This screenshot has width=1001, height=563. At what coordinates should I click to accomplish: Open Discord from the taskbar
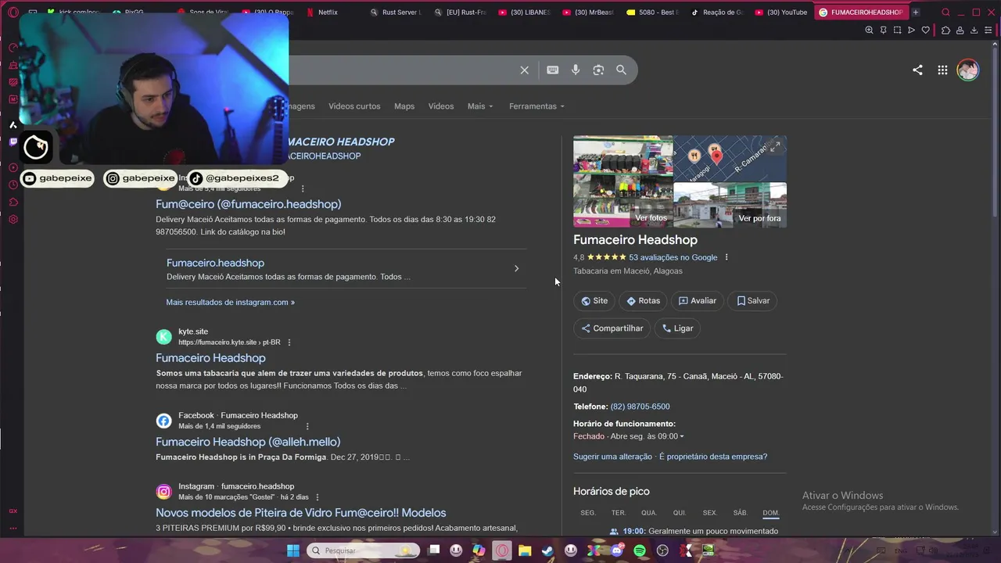point(617,550)
